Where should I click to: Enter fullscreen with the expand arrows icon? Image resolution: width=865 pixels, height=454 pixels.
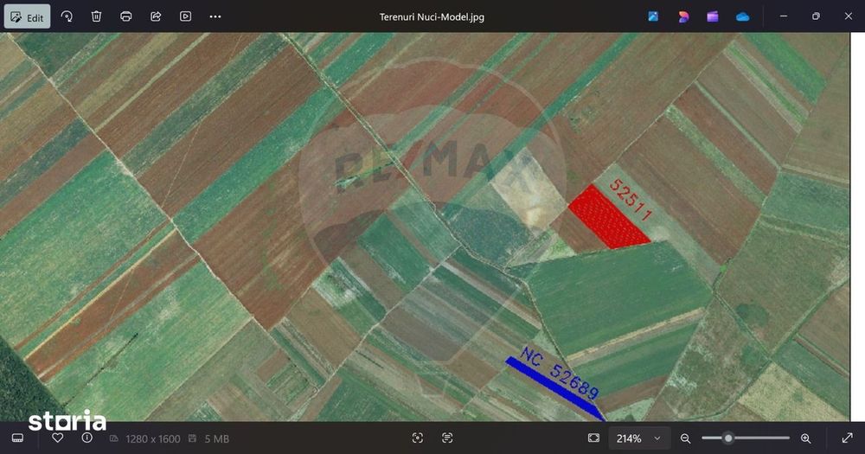point(848,438)
